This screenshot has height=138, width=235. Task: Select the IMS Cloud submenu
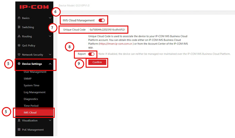pos(34,112)
